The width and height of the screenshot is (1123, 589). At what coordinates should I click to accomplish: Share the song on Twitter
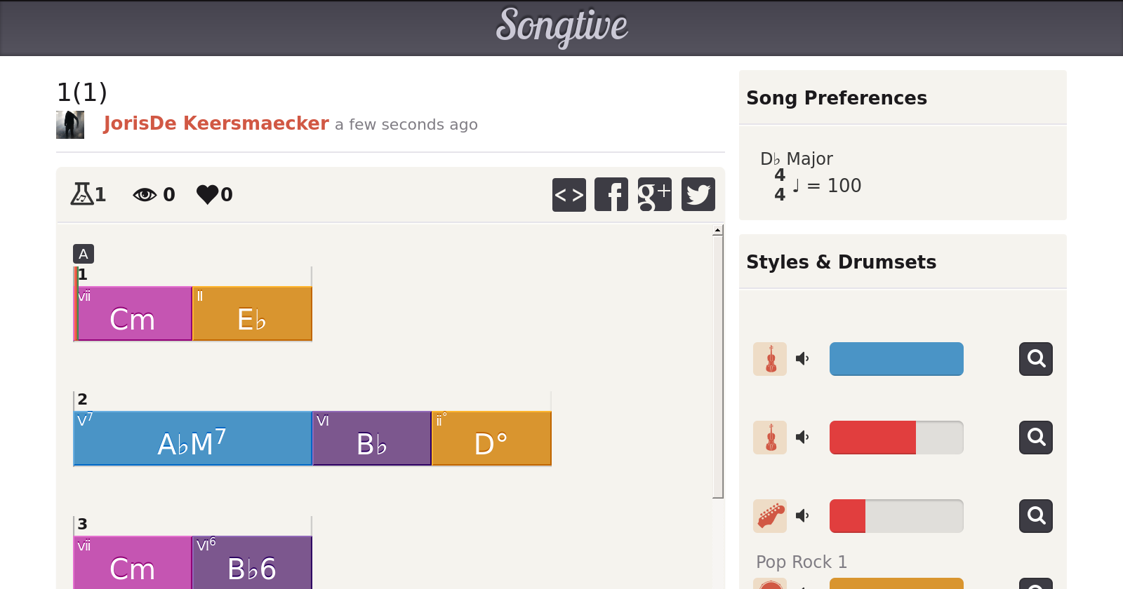click(x=698, y=194)
